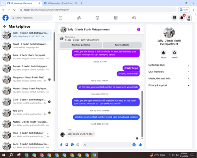Click the chat messages vertical scrollbar
The image size is (197, 158).
pos(142,114)
